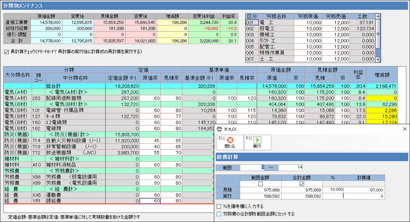Click the F11 閉じる close icon button

(230, 142)
